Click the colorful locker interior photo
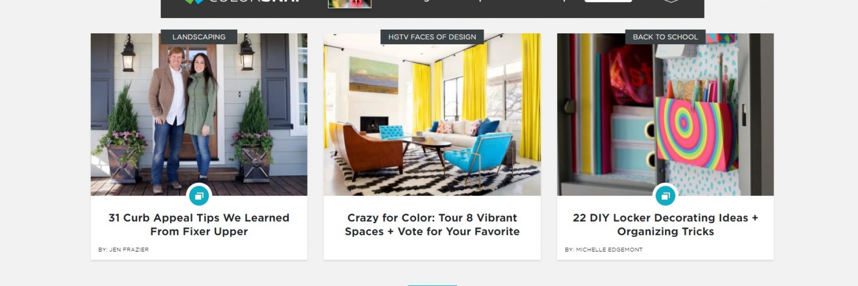This screenshot has width=858, height=286. coord(665,114)
